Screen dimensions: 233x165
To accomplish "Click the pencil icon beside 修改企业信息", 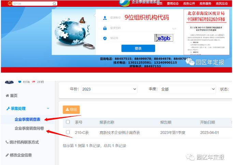I will pyautogui.click(x=7, y=155).
